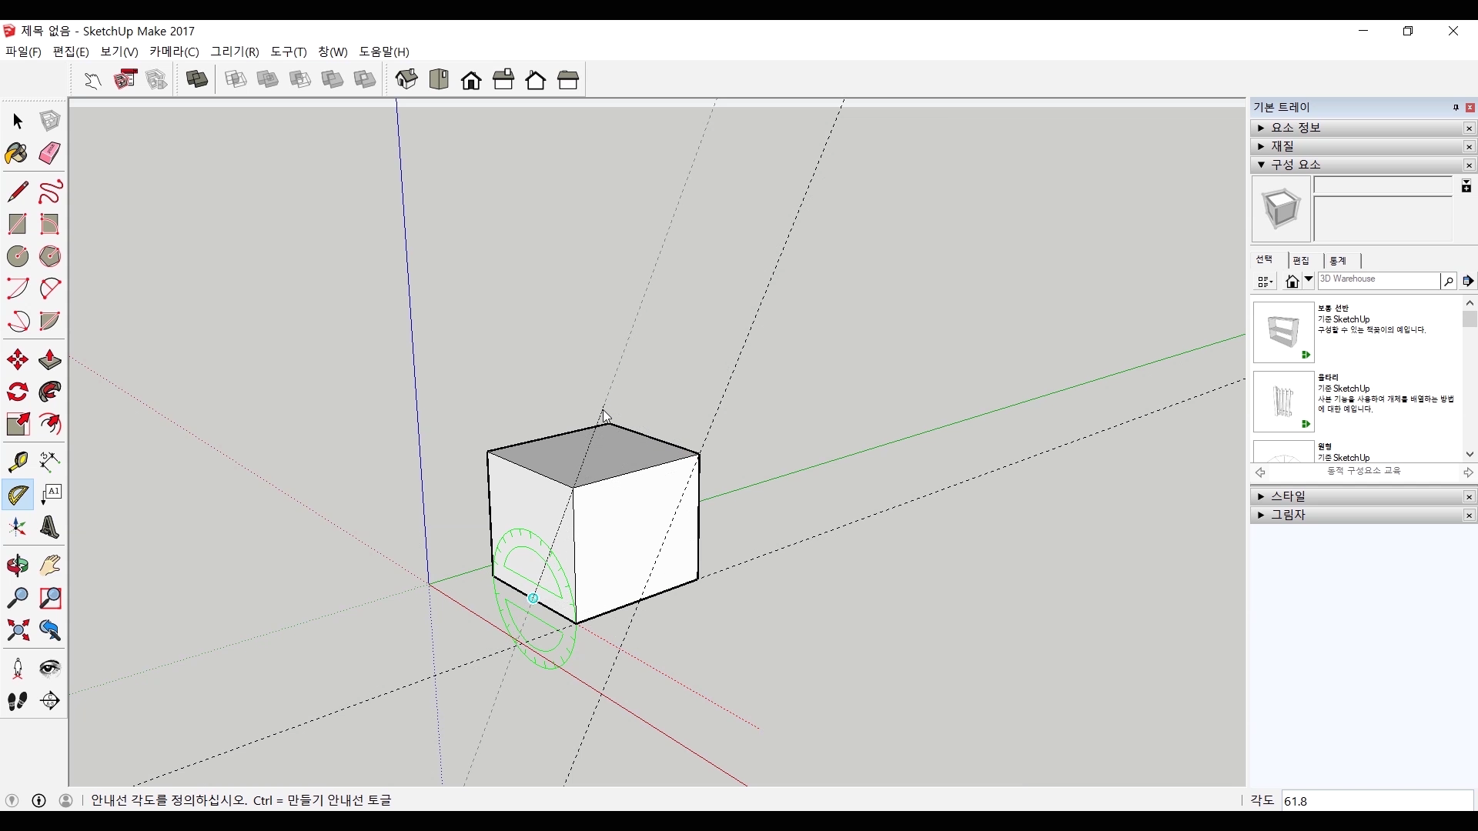Select the Line pencil tool
The image size is (1478, 831).
(x=17, y=192)
